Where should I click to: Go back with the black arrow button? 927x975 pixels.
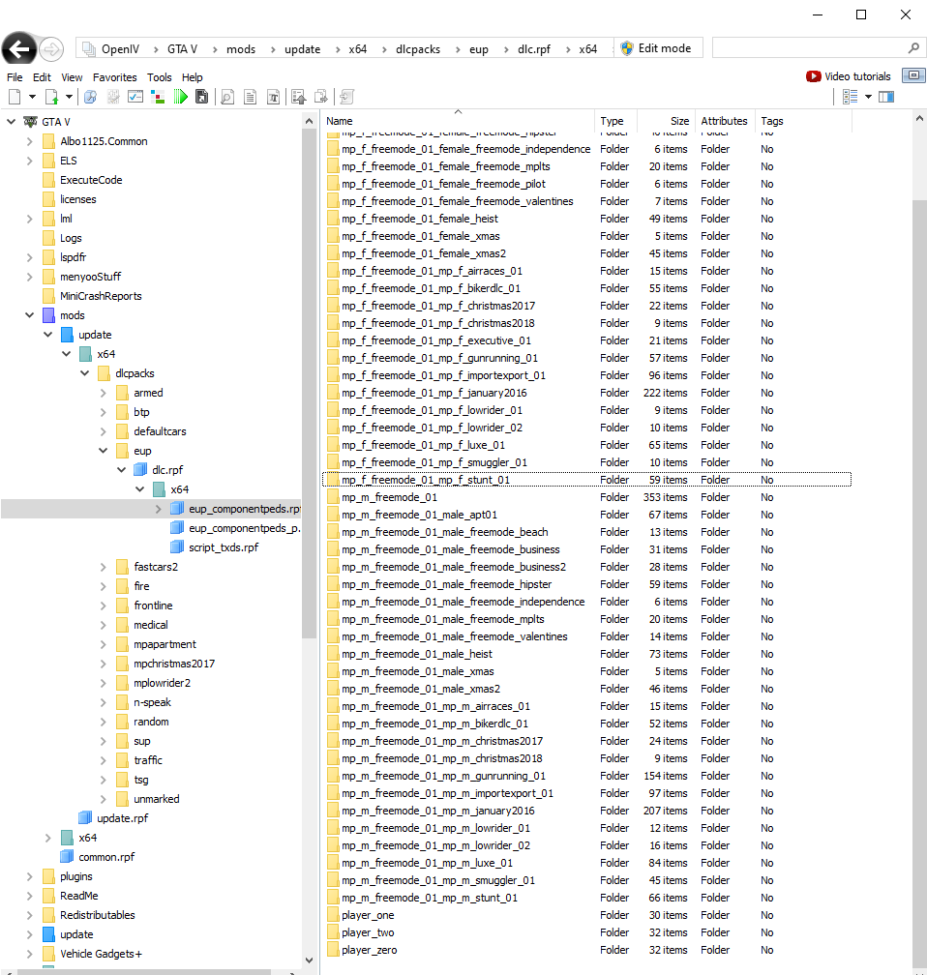(19, 48)
